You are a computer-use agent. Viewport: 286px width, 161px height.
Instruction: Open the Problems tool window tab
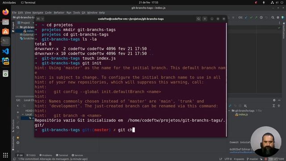click(46, 155)
